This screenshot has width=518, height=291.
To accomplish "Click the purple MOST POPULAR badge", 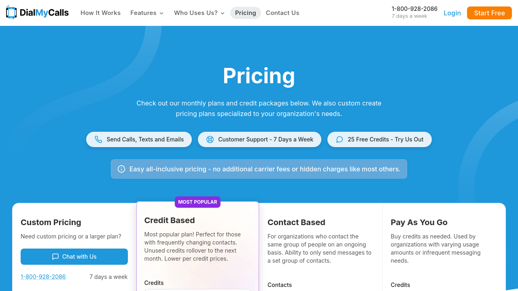I will [x=197, y=202].
